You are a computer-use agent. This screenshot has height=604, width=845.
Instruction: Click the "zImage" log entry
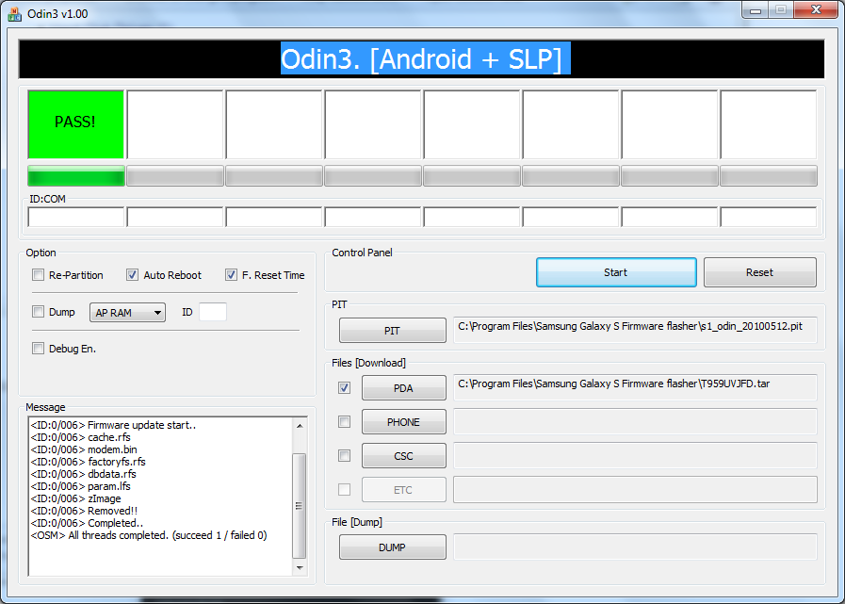click(x=76, y=498)
